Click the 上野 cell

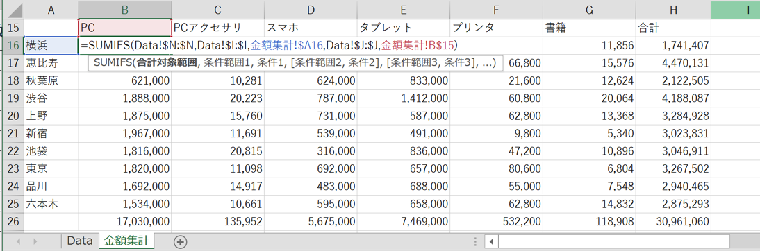click(51, 116)
